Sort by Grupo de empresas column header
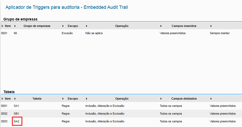 click(x=37, y=26)
